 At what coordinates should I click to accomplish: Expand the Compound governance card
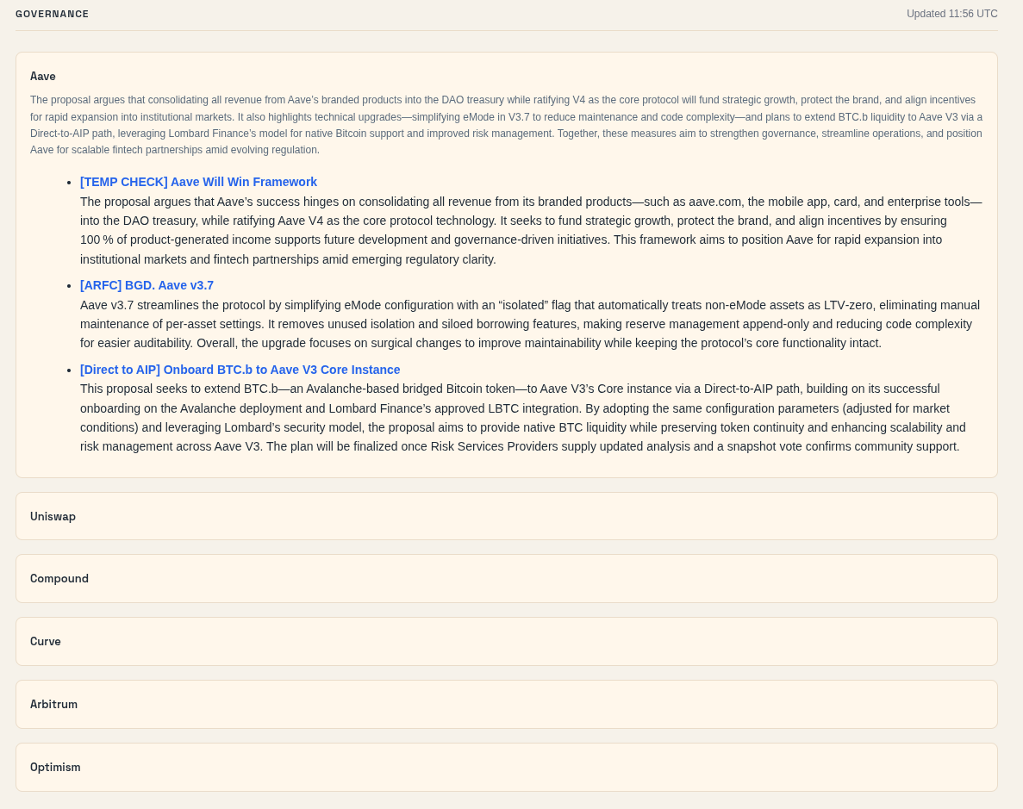pos(506,579)
